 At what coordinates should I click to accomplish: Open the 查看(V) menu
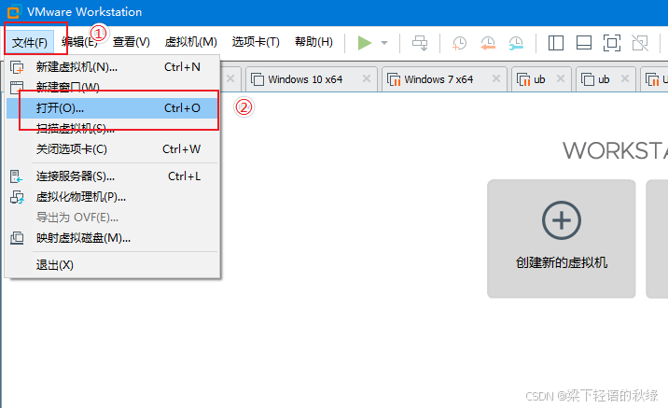132,42
